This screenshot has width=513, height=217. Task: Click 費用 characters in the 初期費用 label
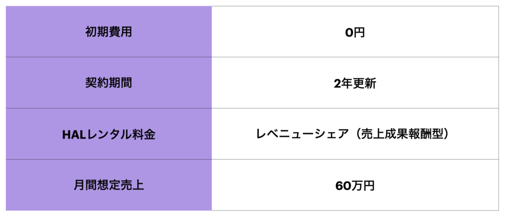pos(121,32)
